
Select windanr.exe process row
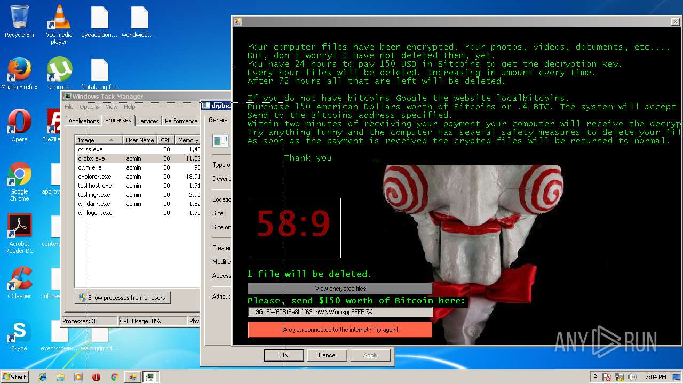click(x=138, y=204)
